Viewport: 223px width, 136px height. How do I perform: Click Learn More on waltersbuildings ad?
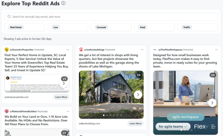(135, 123)
